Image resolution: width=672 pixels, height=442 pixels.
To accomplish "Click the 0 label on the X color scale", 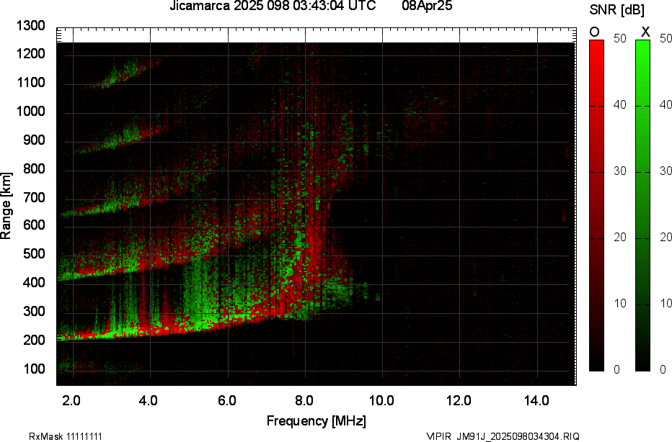I will (x=663, y=369).
